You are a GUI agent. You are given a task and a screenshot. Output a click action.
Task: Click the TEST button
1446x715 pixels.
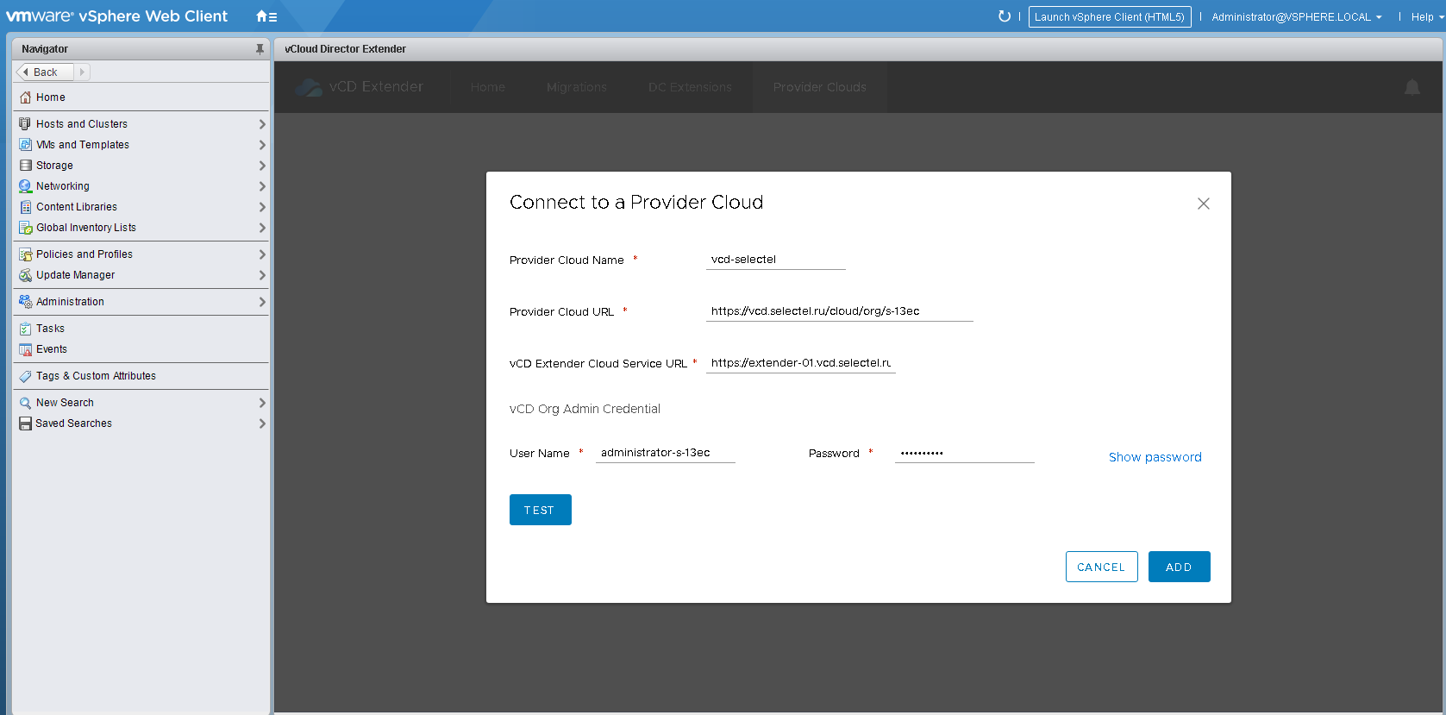541,510
